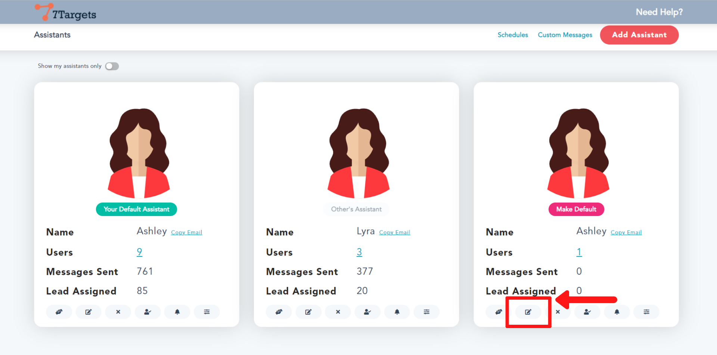Click the handshake icon on the default assistant card
Viewport: 717px width, 355px height.
click(59, 312)
